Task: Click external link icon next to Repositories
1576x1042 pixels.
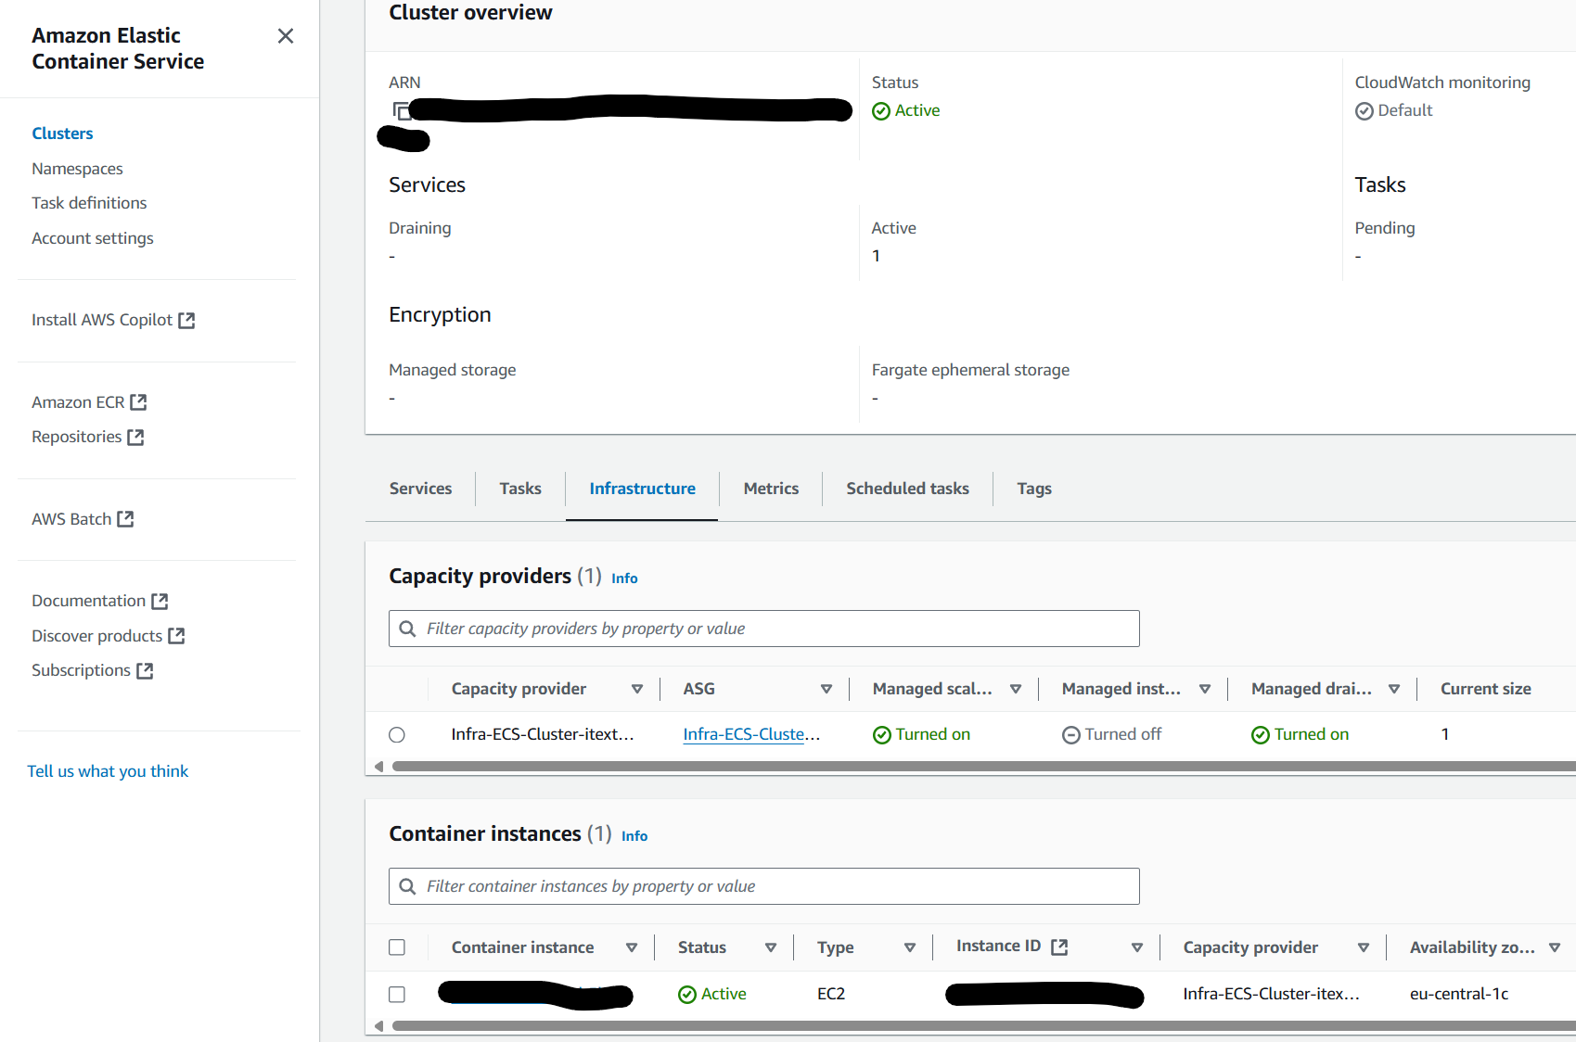Action: (x=135, y=438)
